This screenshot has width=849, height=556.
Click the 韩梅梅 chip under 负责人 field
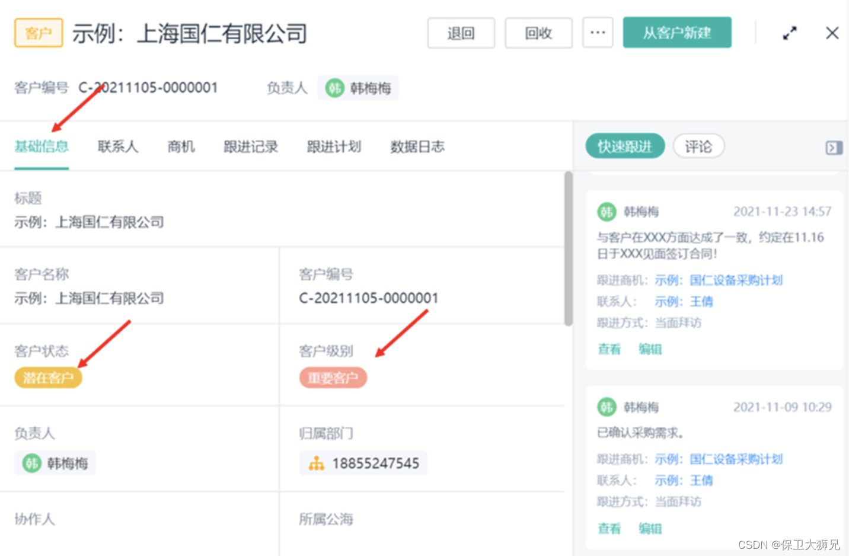point(55,463)
